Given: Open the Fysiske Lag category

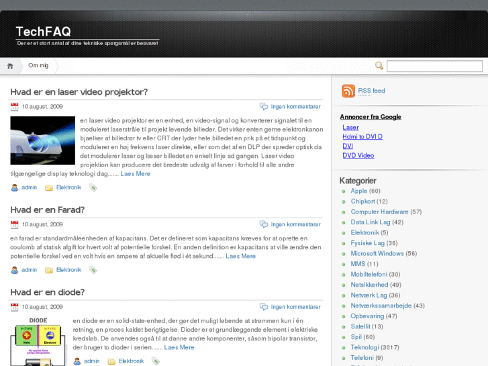Looking at the screenshot, I should pyautogui.click(x=368, y=243).
